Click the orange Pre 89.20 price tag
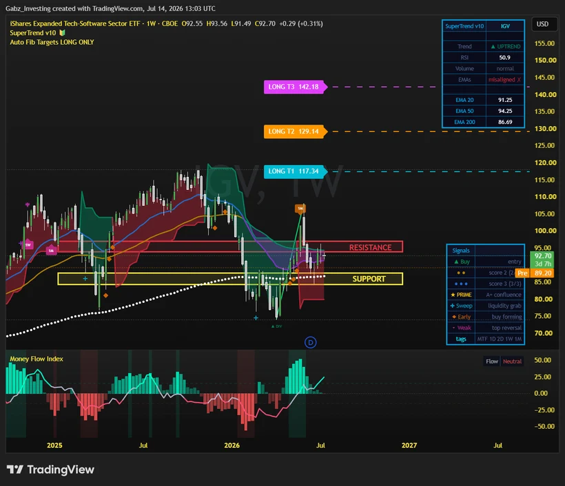The height and width of the screenshot is (486, 565). 535,273
